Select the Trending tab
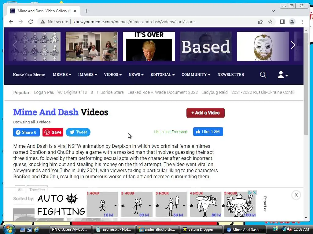This screenshot has height=234, width=313. 37,190
